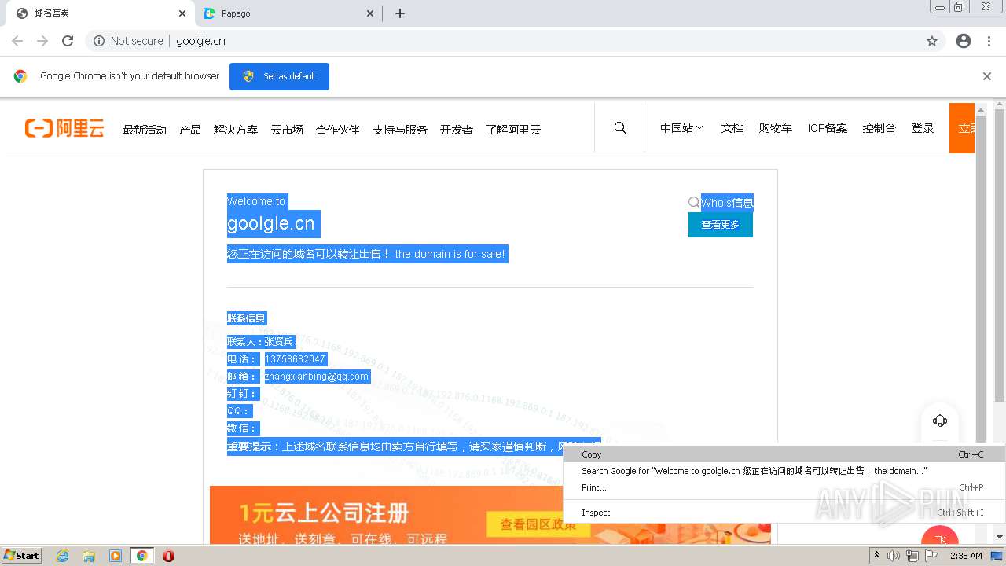Select Print from the context menu
The height and width of the screenshot is (566, 1006).
pos(784,487)
